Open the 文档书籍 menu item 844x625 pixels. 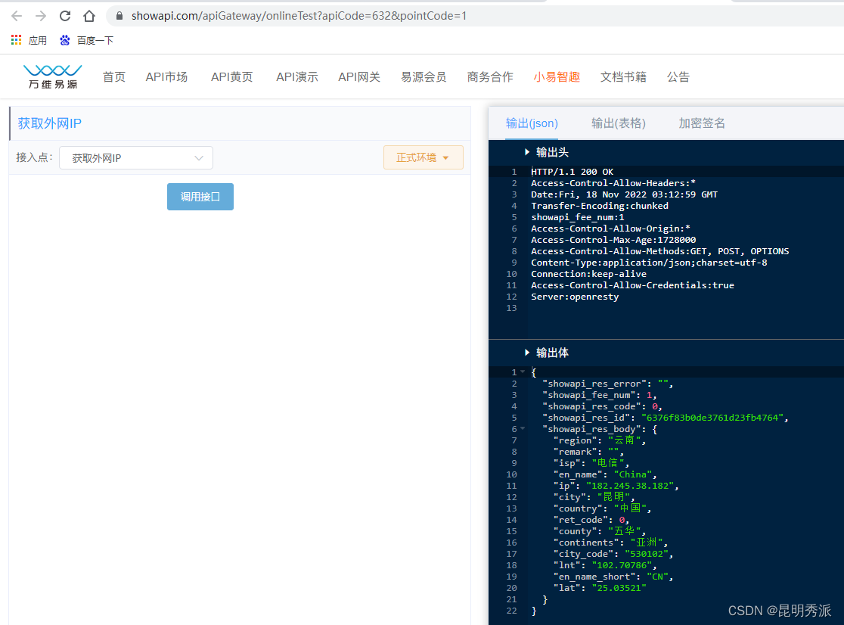[x=623, y=77]
